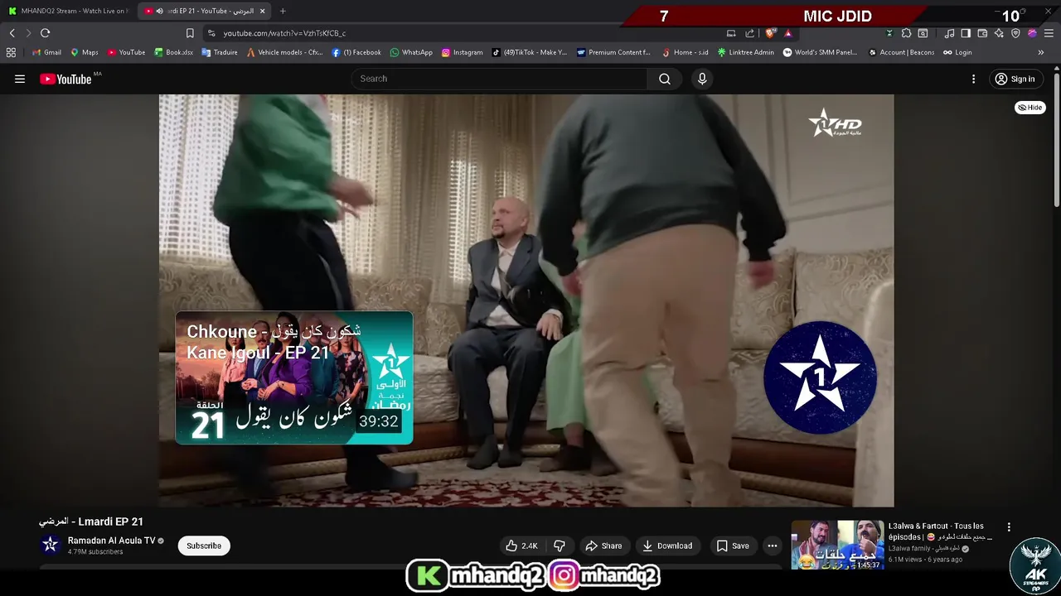Click the YouTube search field
1061x596 pixels.
click(499, 79)
